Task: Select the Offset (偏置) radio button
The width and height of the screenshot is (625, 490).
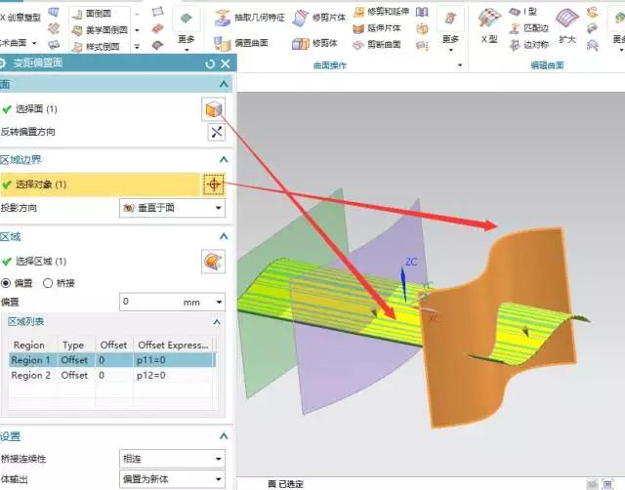Action: point(7,282)
